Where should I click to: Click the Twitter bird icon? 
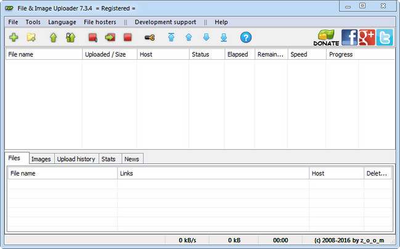click(385, 38)
